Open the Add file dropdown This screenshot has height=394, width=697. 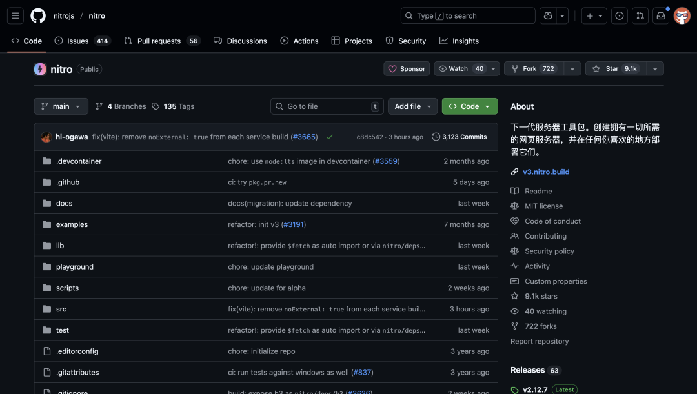[412, 106]
